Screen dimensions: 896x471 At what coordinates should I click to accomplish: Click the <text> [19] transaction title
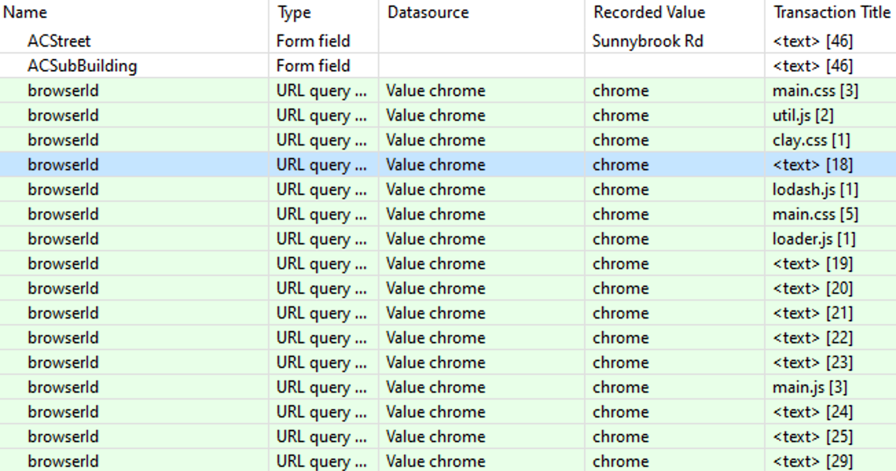813,264
